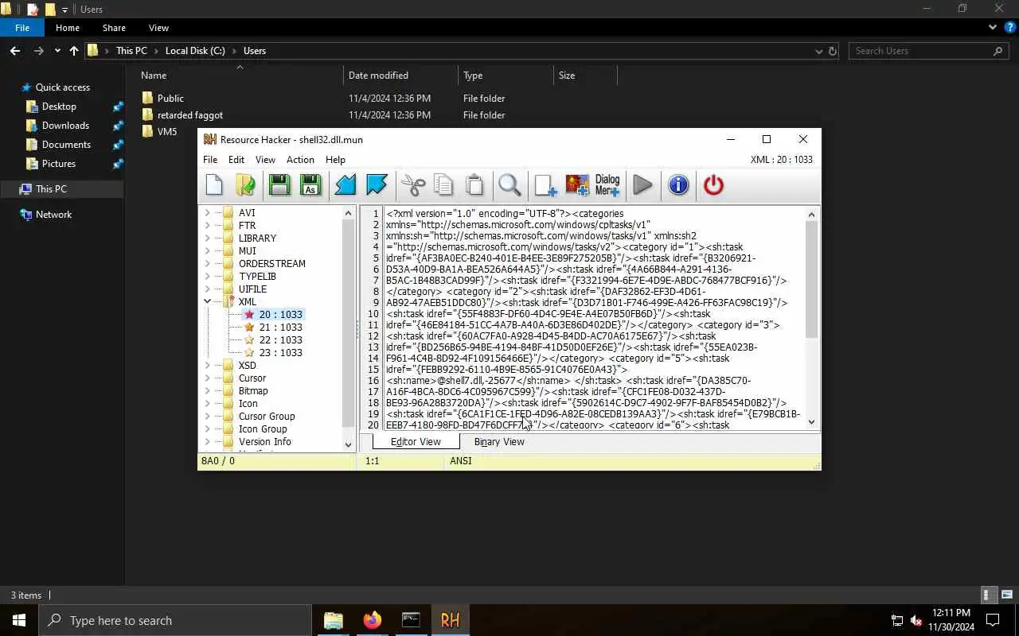
Task: Click Local Disk (C:) in breadcrumb
Action: click(x=195, y=51)
